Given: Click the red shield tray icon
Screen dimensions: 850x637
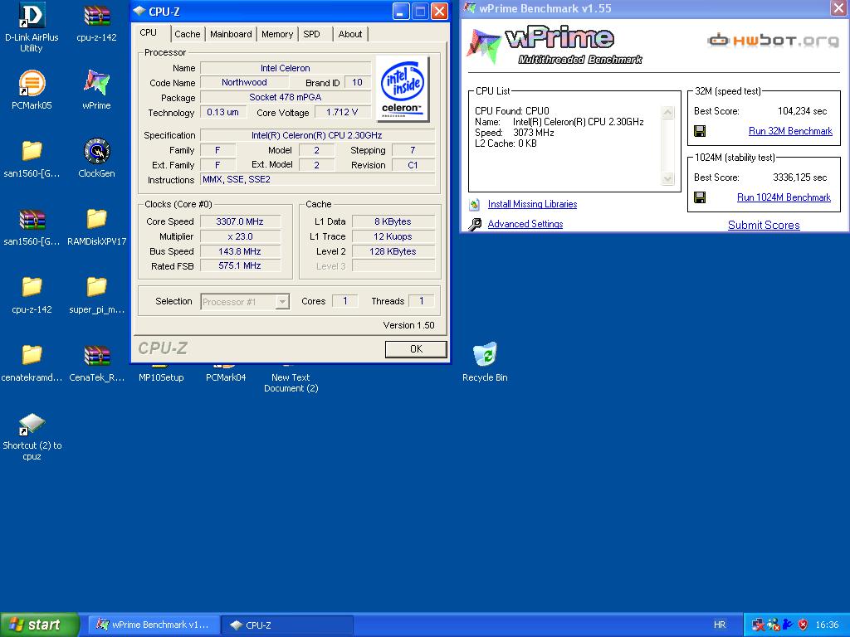Looking at the screenshot, I should click(803, 625).
